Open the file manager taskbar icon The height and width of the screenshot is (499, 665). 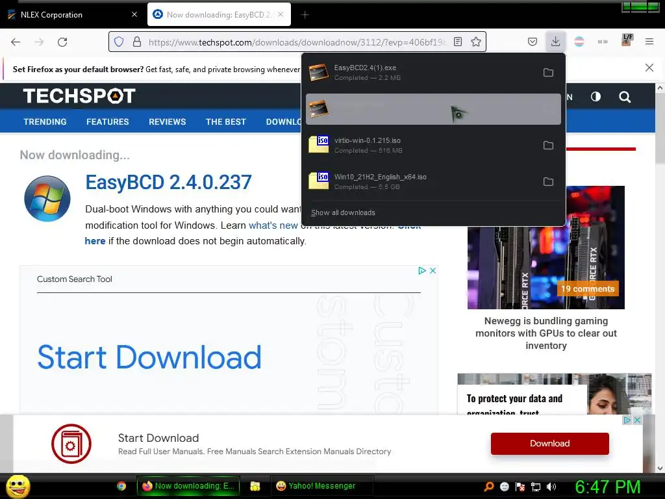coord(255,486)
